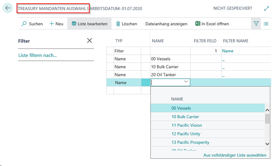This screenshot has width=278, height=166.
Task: Click the NAME column header in table
Action: tap(158, 41)
